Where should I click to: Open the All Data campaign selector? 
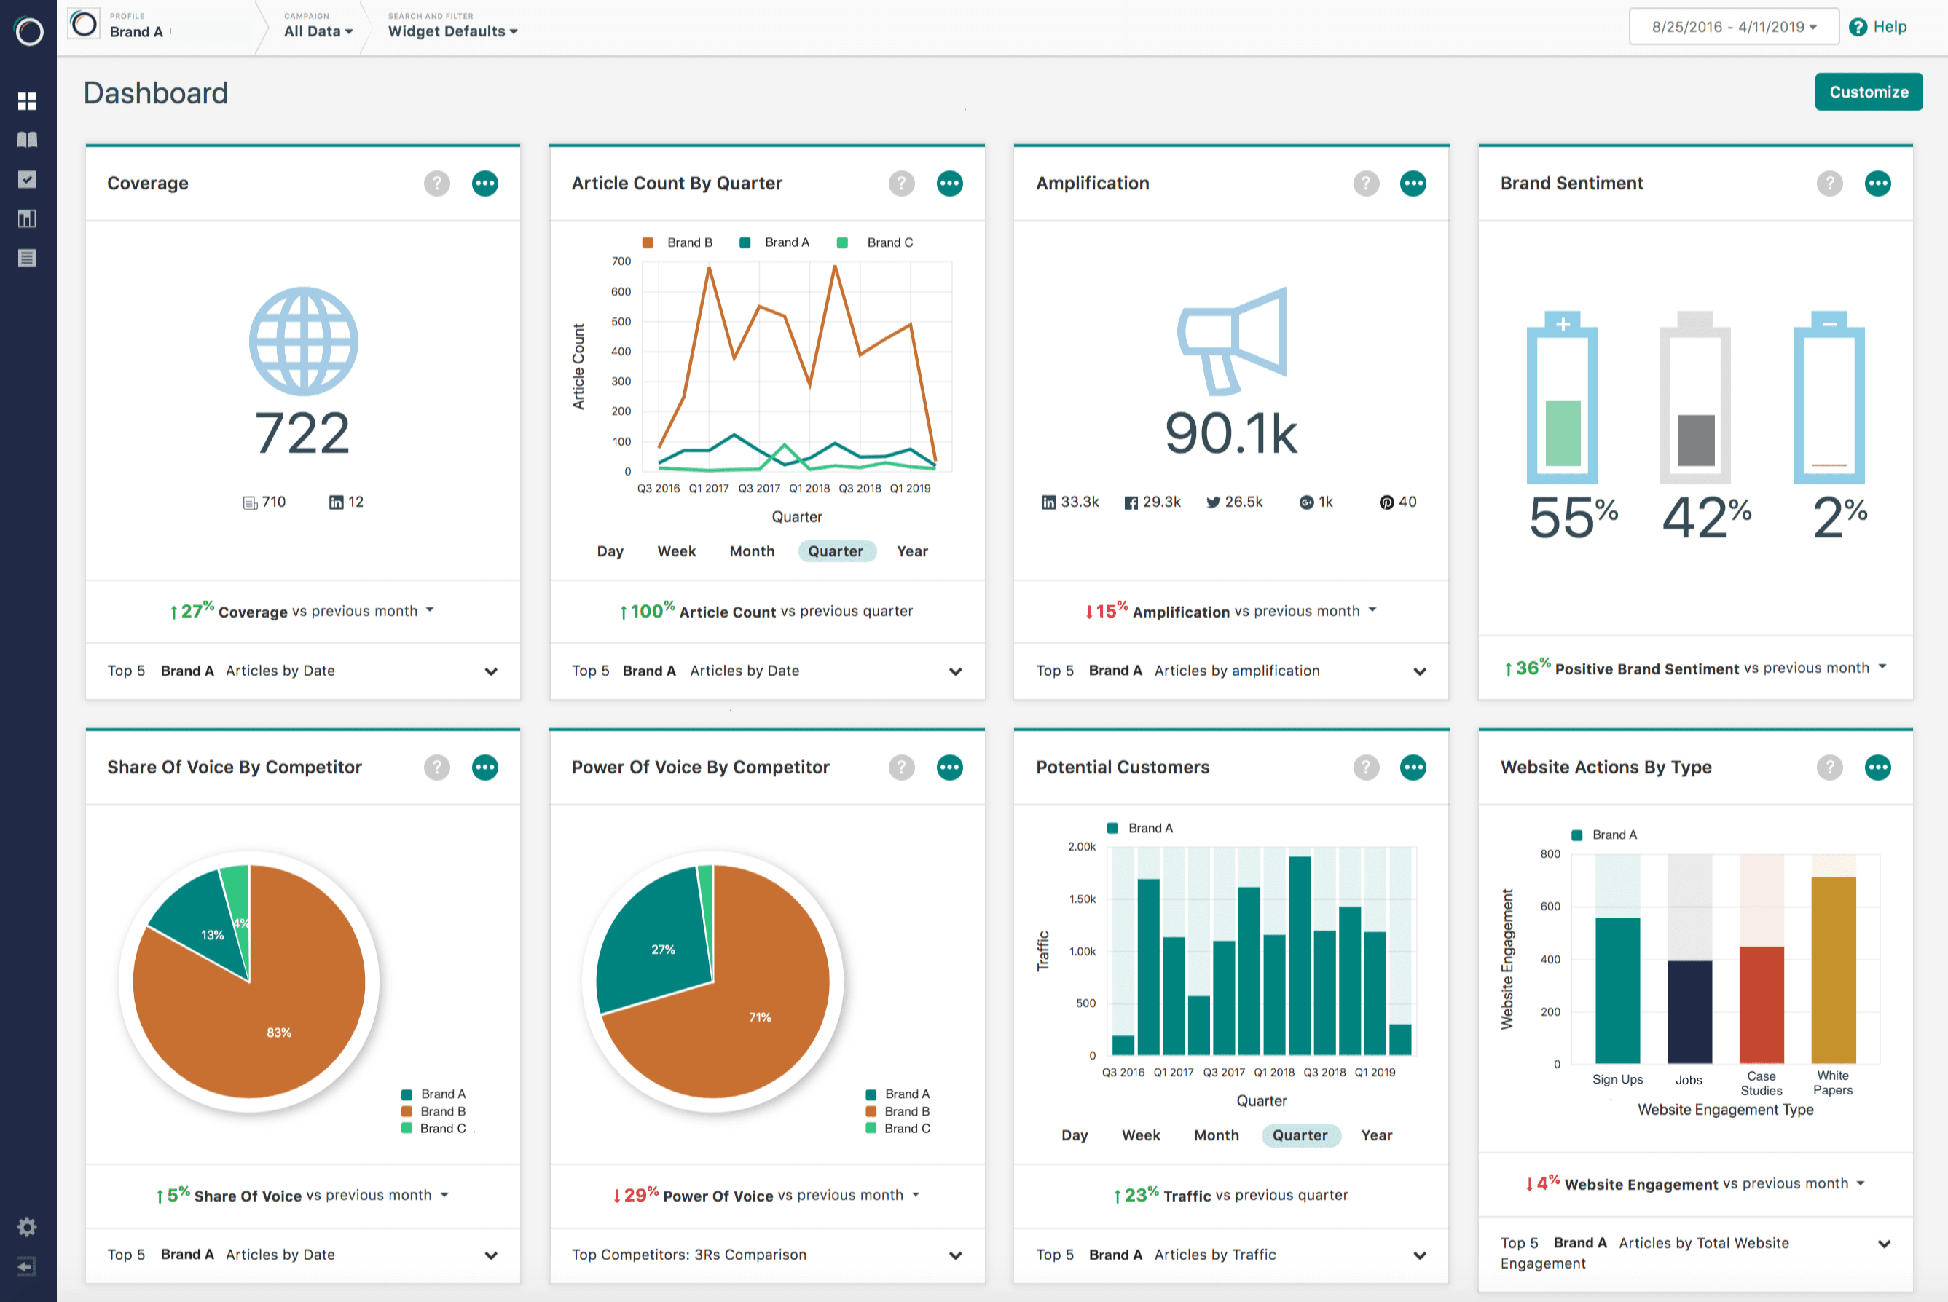pyautogui.click(x=318, y=31)
